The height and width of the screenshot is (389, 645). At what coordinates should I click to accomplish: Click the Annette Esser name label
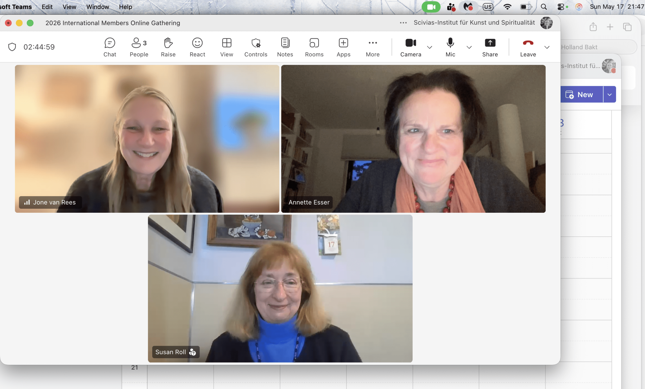point(309,202)
